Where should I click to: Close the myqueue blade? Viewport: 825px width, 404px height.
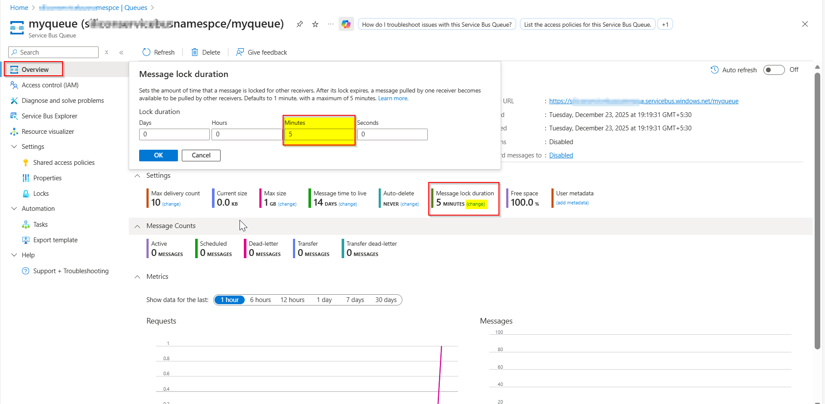[805, 24]
